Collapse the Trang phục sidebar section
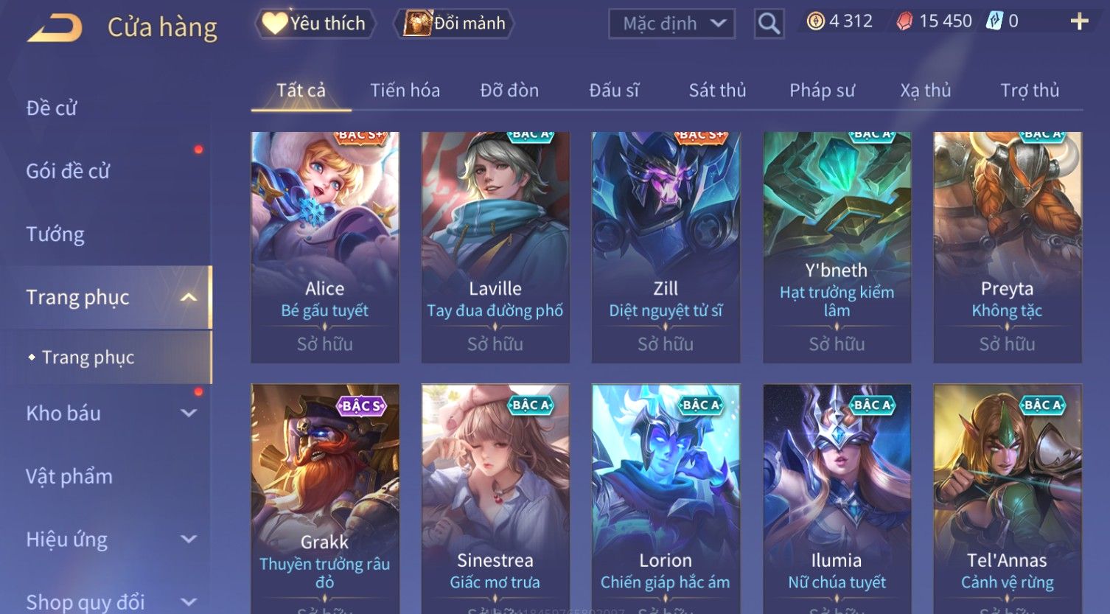The width and height of the screenshot is (1110, 614). coord(189,297)
